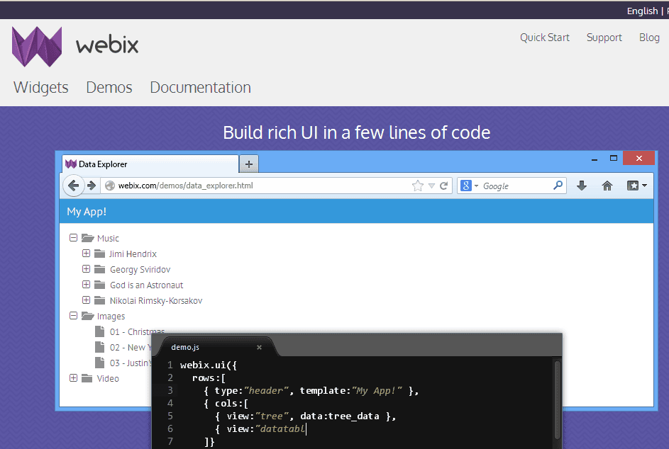Click the browser home icon
Viewport: 669px width, 449px height.
[607, 186]
